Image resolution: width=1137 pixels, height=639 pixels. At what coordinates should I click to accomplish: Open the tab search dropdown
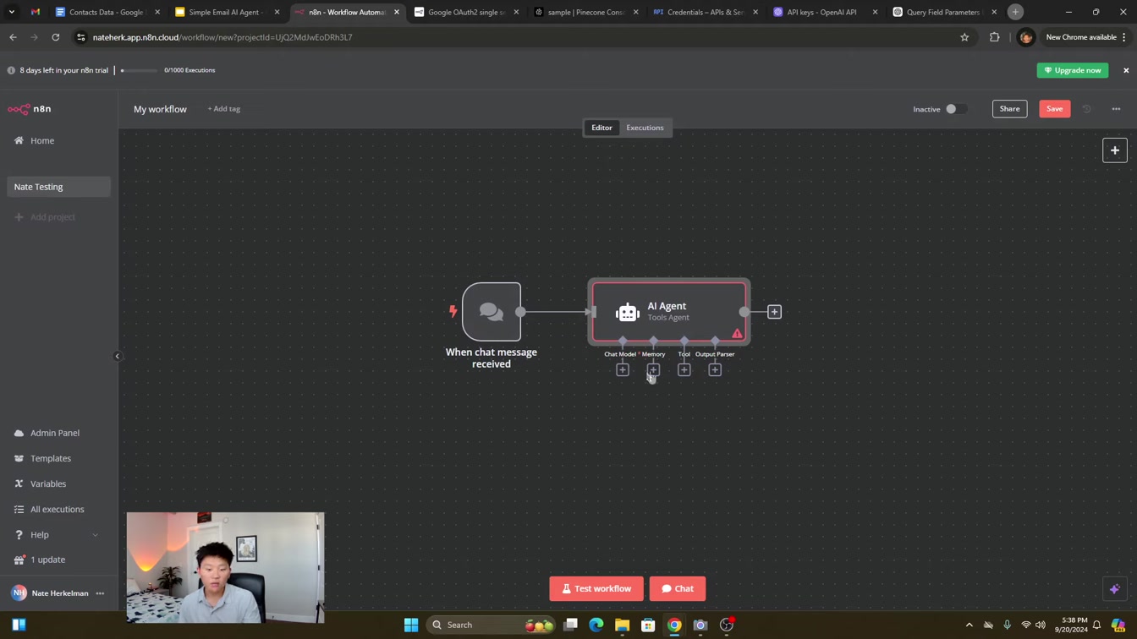click(x=12, y=12)
